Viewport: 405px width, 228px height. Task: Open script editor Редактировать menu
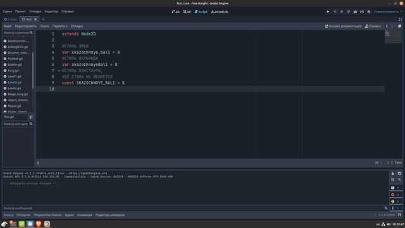[25, 26]
